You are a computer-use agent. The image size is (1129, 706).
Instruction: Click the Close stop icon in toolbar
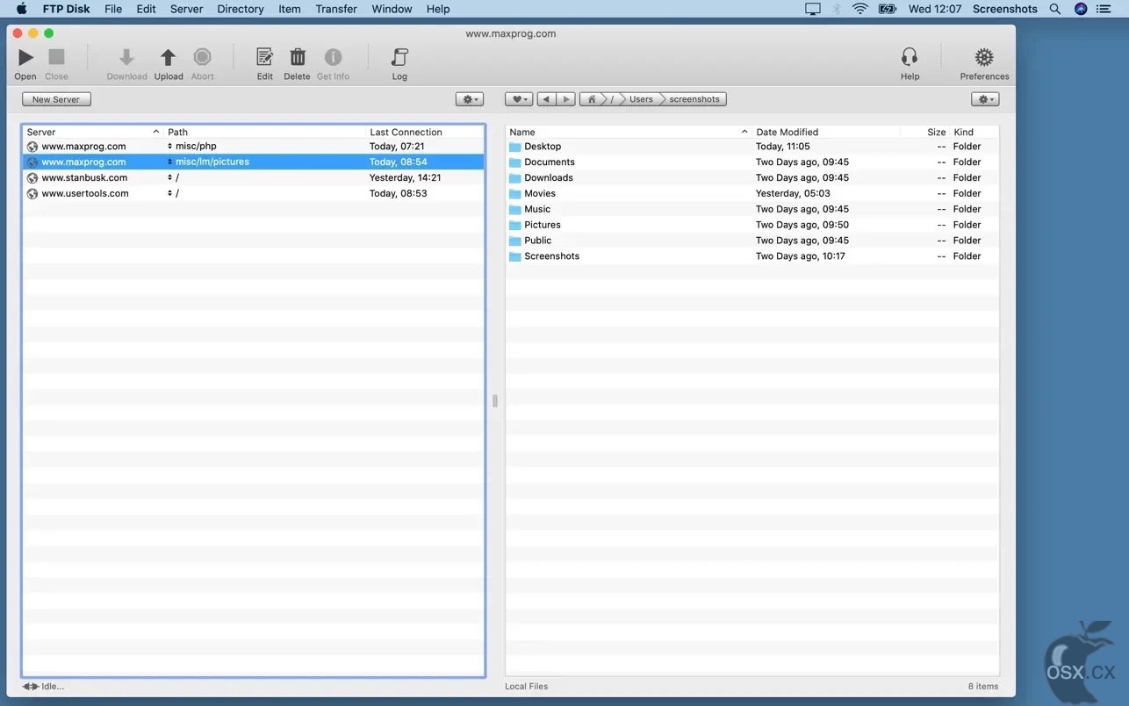click(x=56, y=58)
